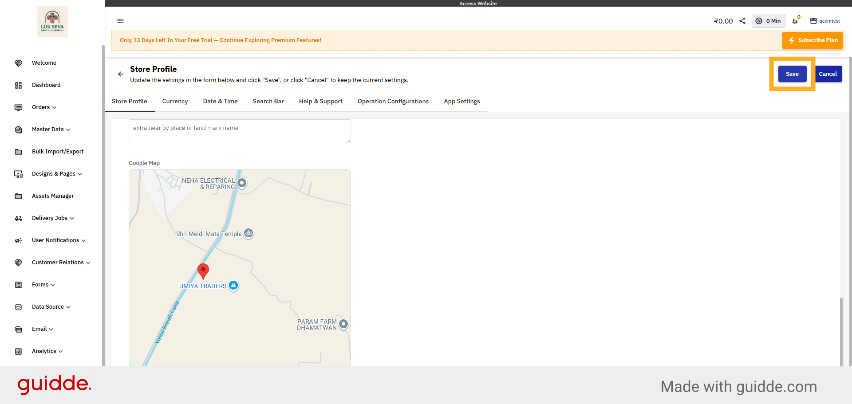Click the Neha Electrical map marker

click(242, 183)
